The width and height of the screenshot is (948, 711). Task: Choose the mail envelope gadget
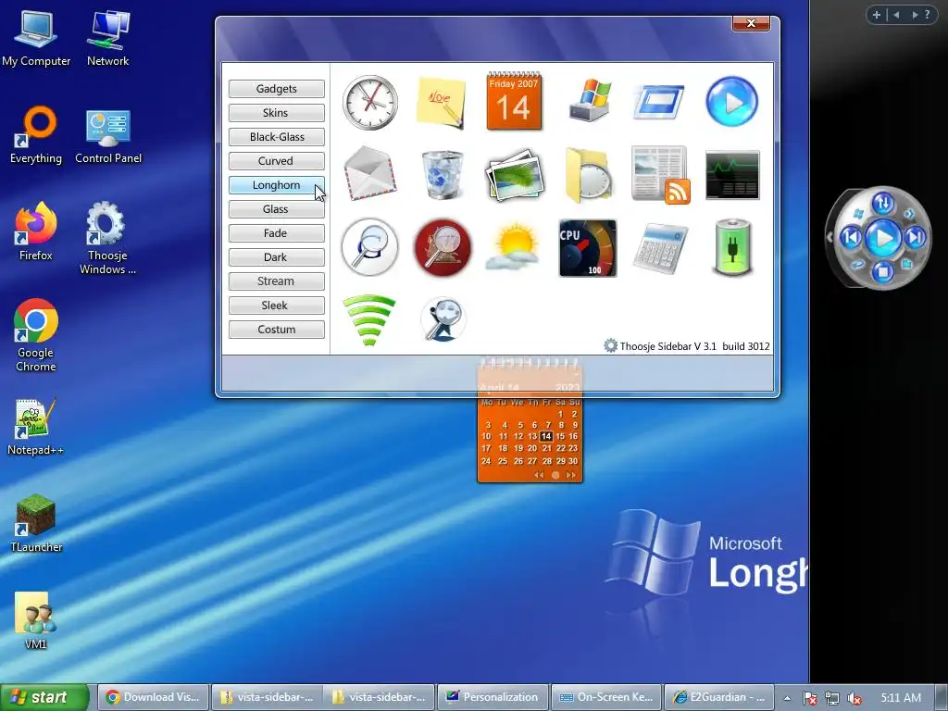click(x=370, y=173)
